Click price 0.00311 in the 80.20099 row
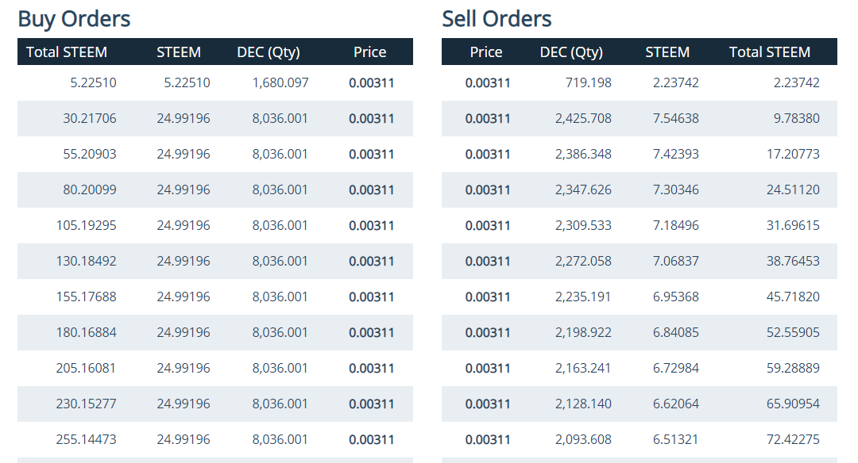Image resolution: width=858 pixels, height=463 pixels. click(x=372, y=190)
